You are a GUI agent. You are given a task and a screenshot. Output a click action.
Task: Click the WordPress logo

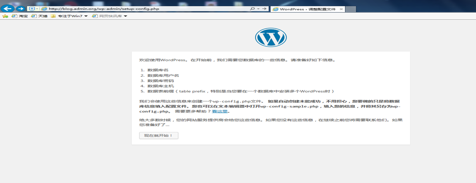271,37
